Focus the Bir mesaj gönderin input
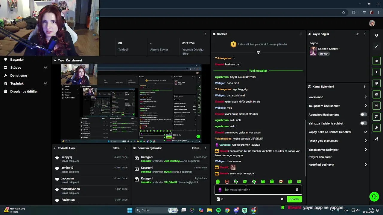The height and width of the screenshot is (215, 383). (258, 190)
